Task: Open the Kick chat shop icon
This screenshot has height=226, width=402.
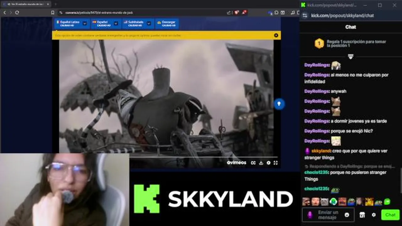Action: click(x=362, y=215)
